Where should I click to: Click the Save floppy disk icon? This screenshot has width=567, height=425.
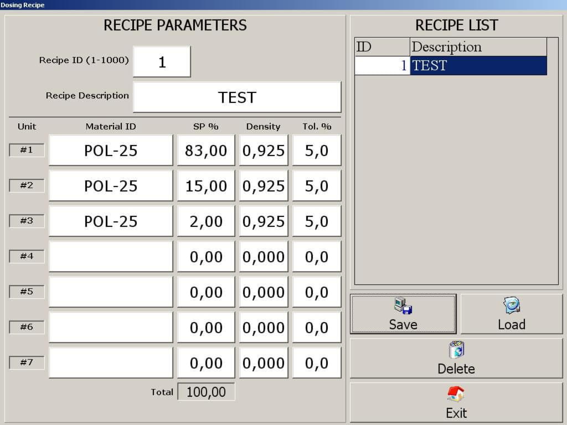[x=403, y=306]
